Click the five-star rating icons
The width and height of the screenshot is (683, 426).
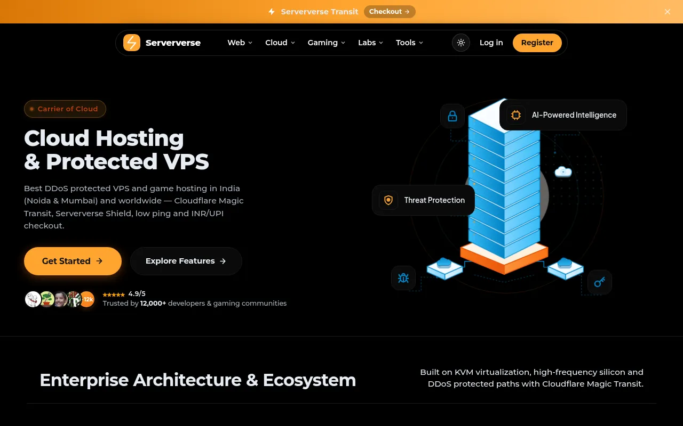(x=114, y=294)
